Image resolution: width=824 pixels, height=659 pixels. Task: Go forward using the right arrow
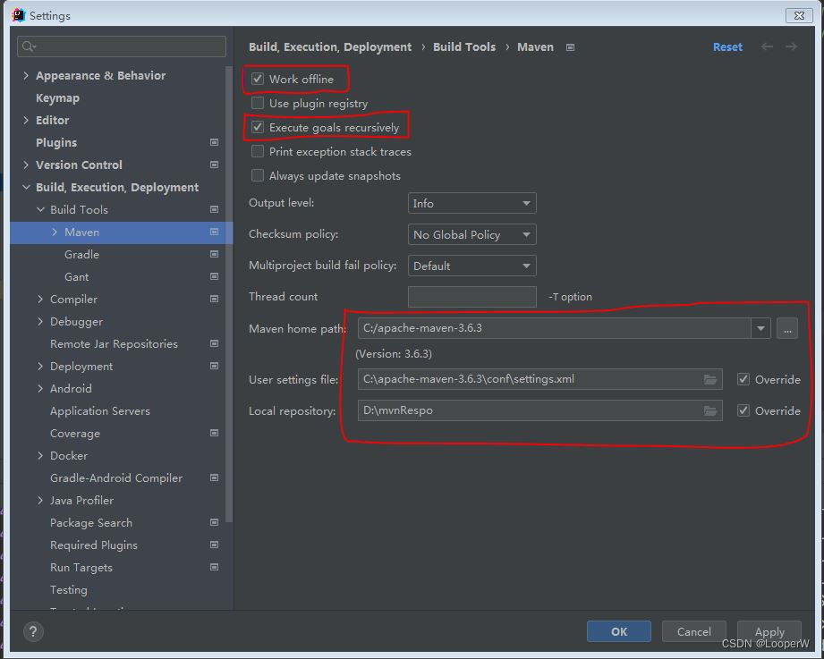[792, 46]
